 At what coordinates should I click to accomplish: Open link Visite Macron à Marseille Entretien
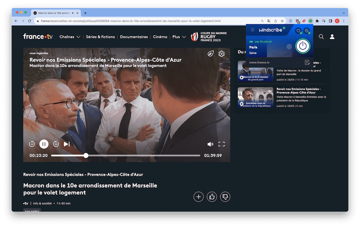301,99
